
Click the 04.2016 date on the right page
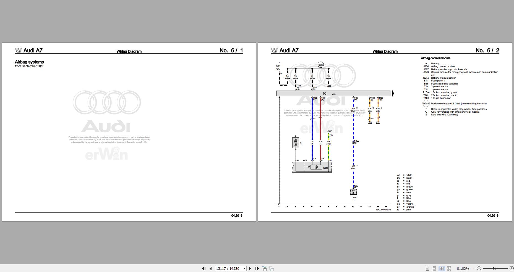(x=493, y=216)
